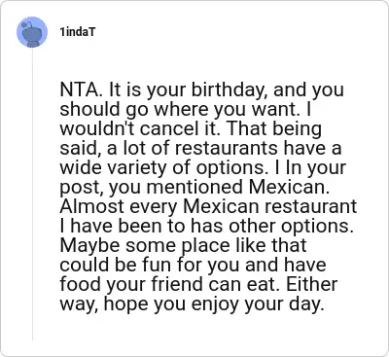Click the phrase wide variety of options
This screenshot has width=389, height=357.
click(178, 168)
